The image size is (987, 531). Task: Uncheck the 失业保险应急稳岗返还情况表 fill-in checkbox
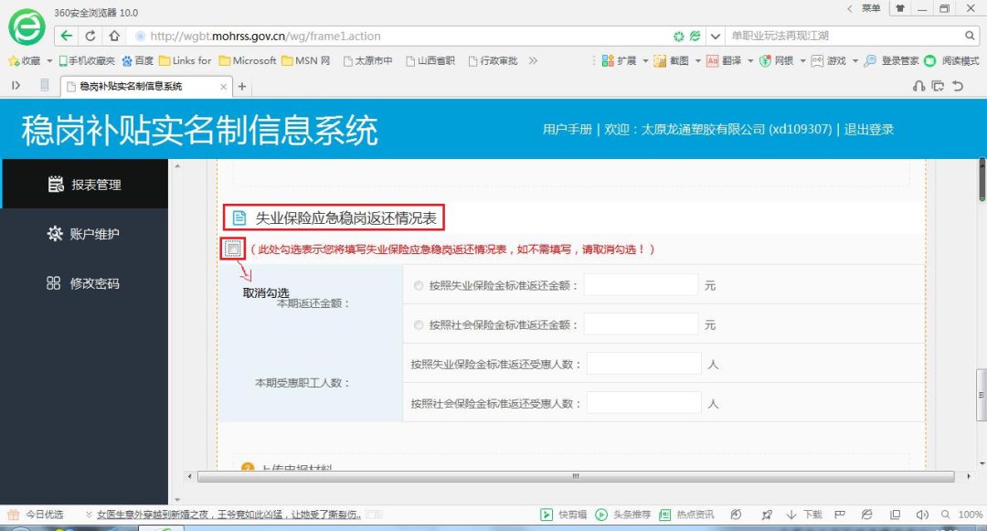point(233,249)
